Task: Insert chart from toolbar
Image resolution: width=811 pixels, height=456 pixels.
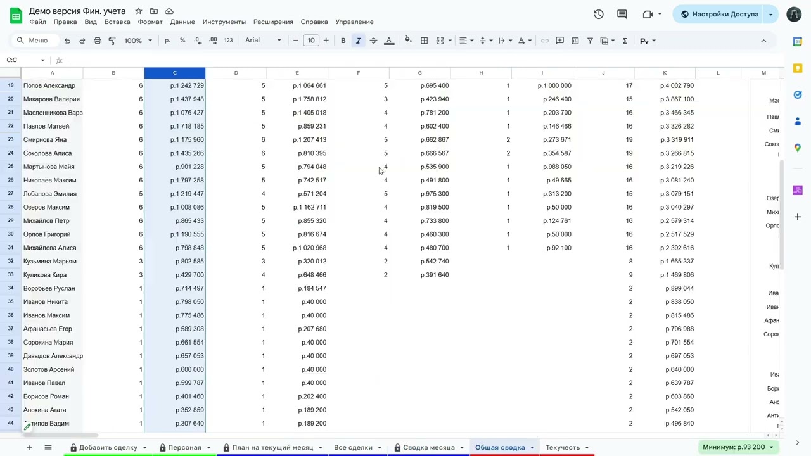Action: coord(575,41)
